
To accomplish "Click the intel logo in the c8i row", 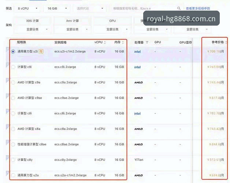I will 137,113.
